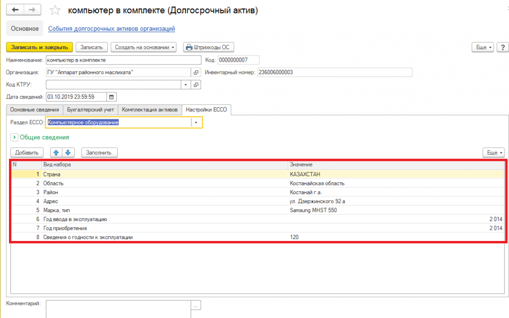Screen dimensions: 509x318
Task: Move the row down with blue arrow
Action: (x=68, y=153)
